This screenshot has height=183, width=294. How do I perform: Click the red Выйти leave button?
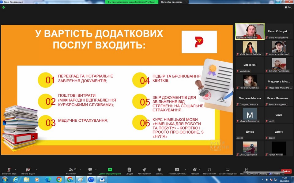(x=286, y=171)
